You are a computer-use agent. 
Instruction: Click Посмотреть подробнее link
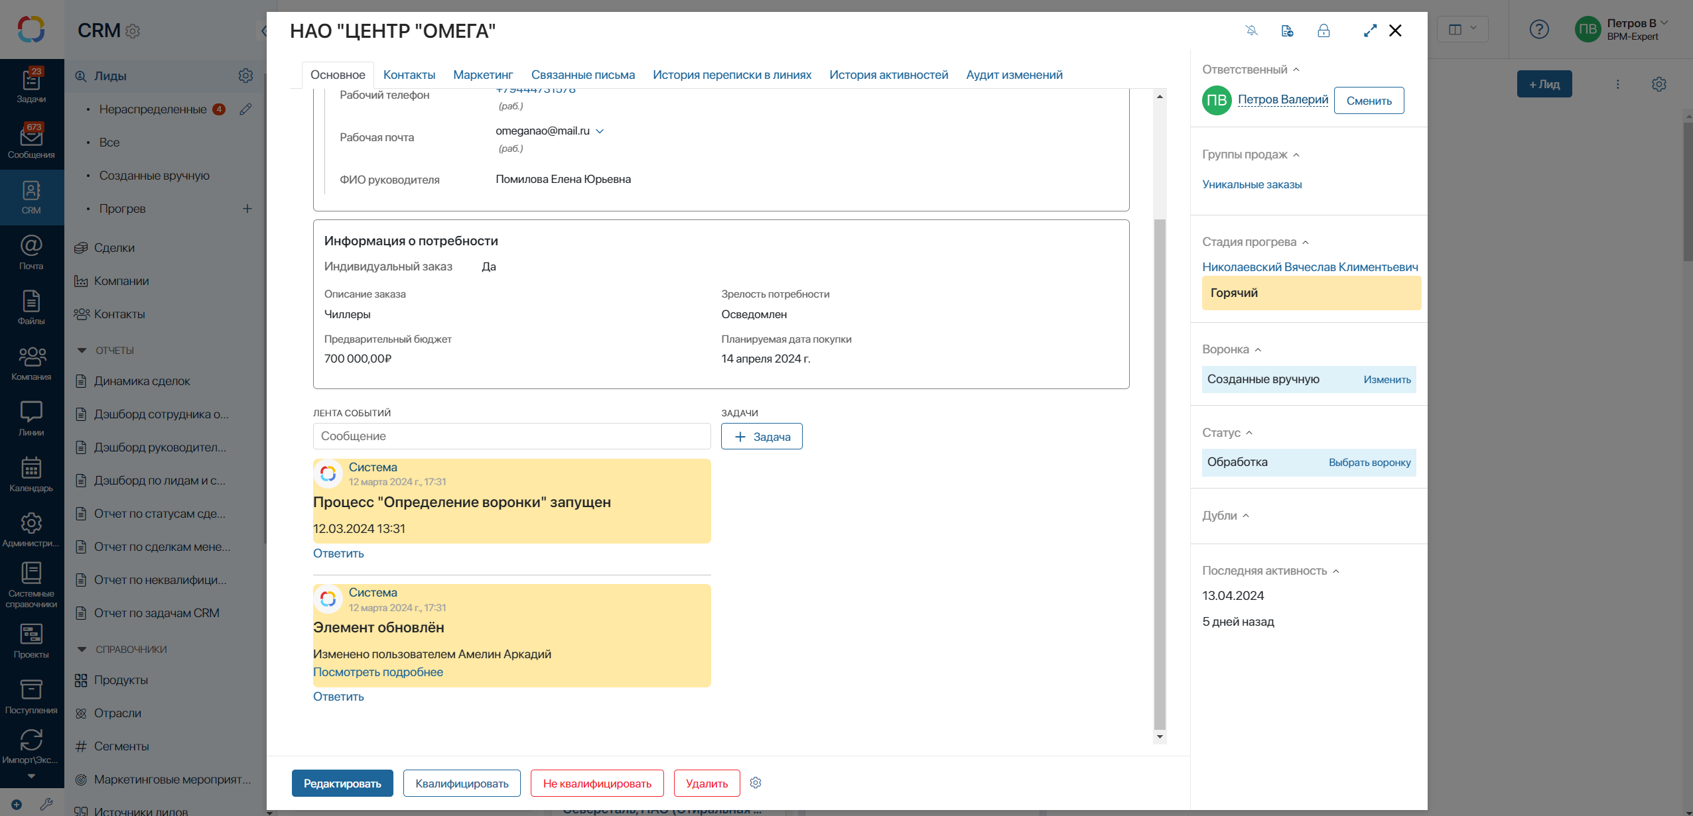(x=378, y=672)
